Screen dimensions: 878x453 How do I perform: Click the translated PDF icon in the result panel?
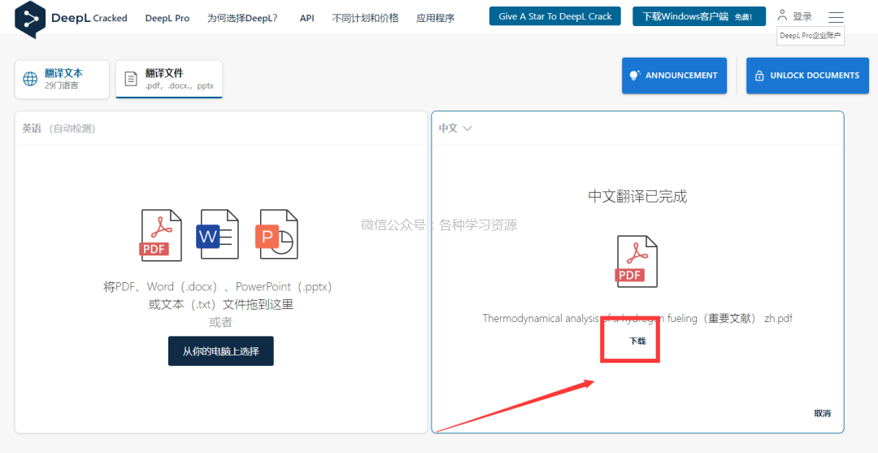[x=637, y=262]
